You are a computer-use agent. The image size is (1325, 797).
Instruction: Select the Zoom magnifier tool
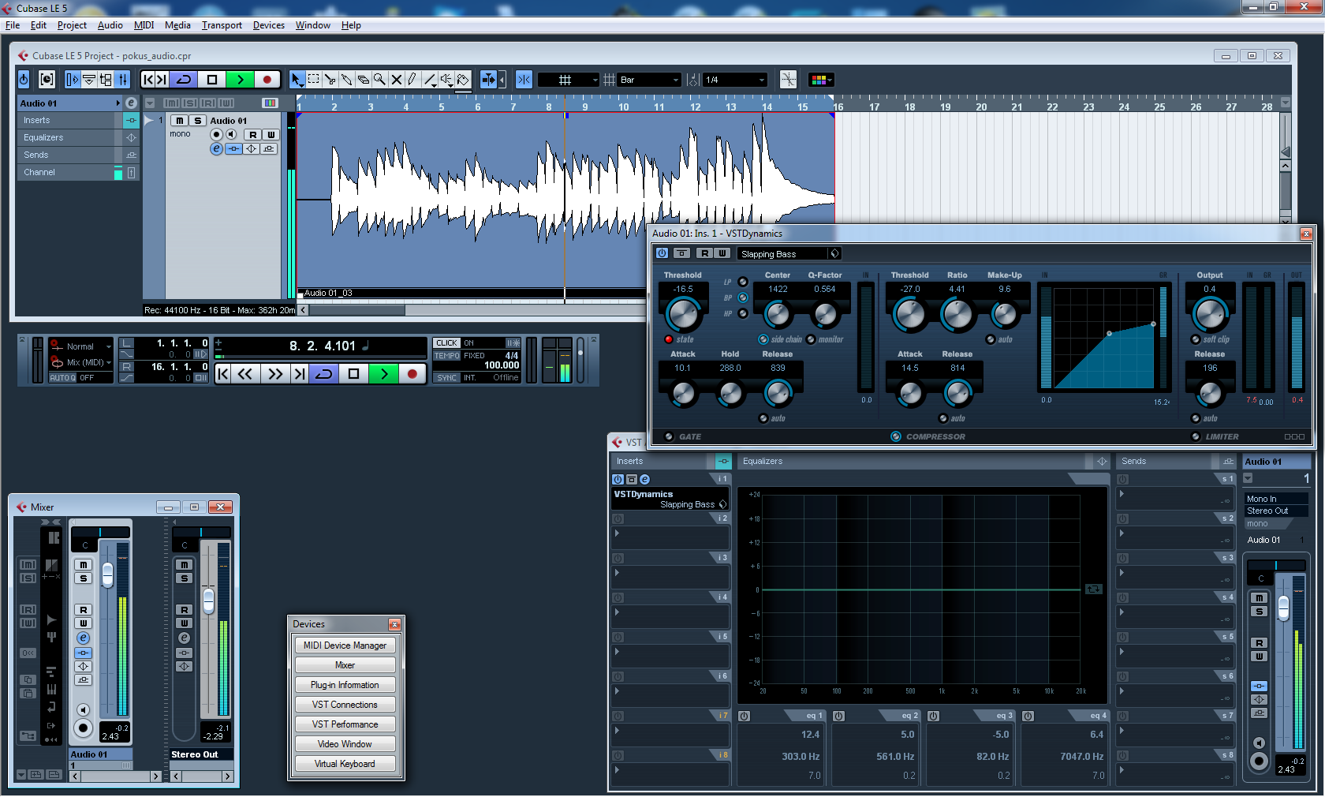pyautogui.click(x=379, y=80)
